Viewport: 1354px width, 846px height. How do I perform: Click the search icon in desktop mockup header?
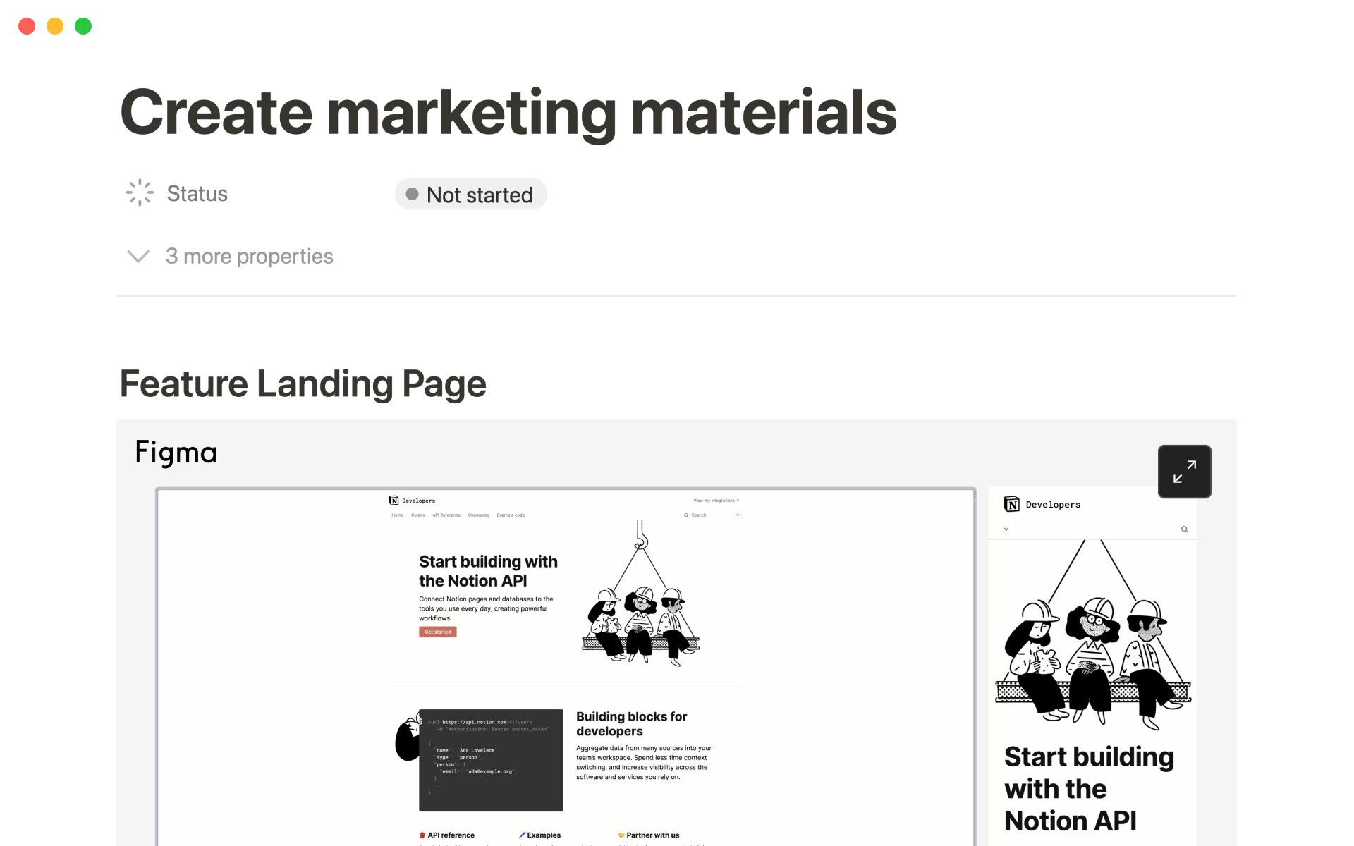pos(685,515)
